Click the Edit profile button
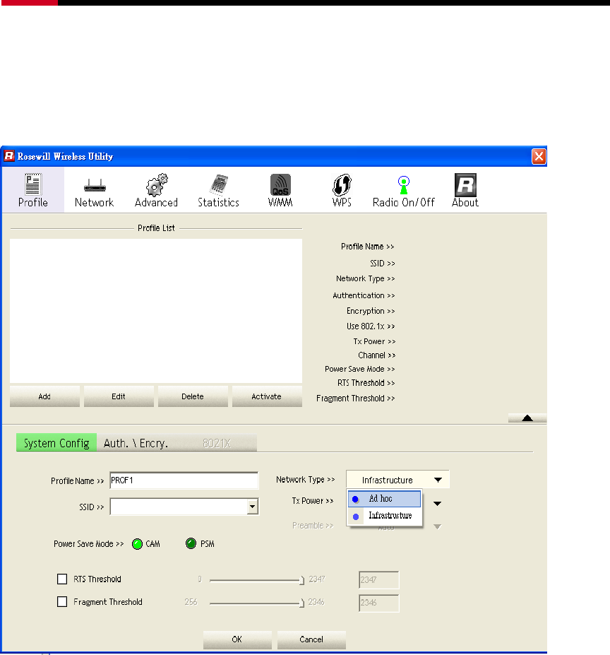610x655 pixels. click(119, 396)
